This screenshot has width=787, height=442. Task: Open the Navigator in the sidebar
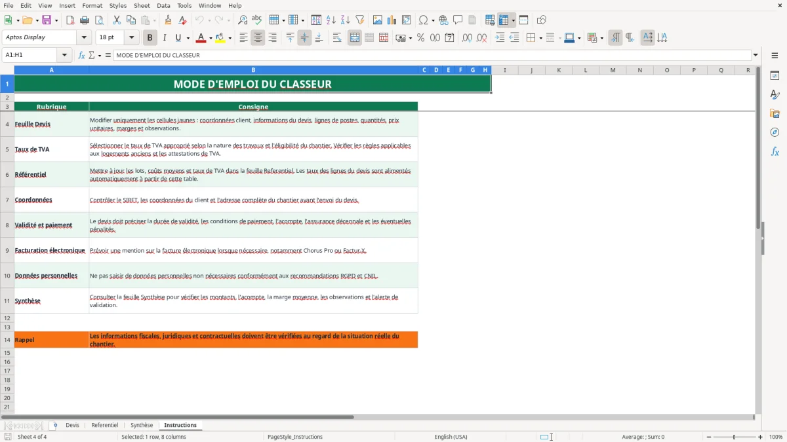[x=775, y=132]
